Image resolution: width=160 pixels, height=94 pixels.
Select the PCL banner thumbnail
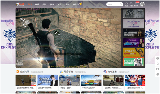pos(134,14)
